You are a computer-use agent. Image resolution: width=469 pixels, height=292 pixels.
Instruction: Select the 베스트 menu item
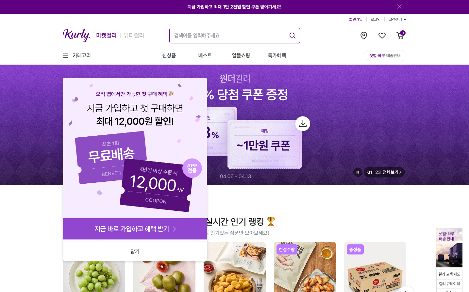coord(205,55)
